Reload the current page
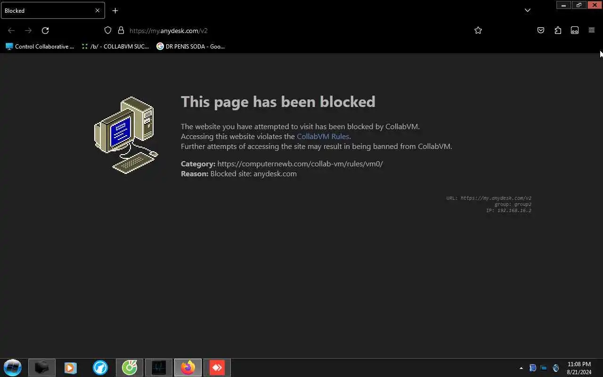Viewport: 603px width, 377px height. [45, 31]
